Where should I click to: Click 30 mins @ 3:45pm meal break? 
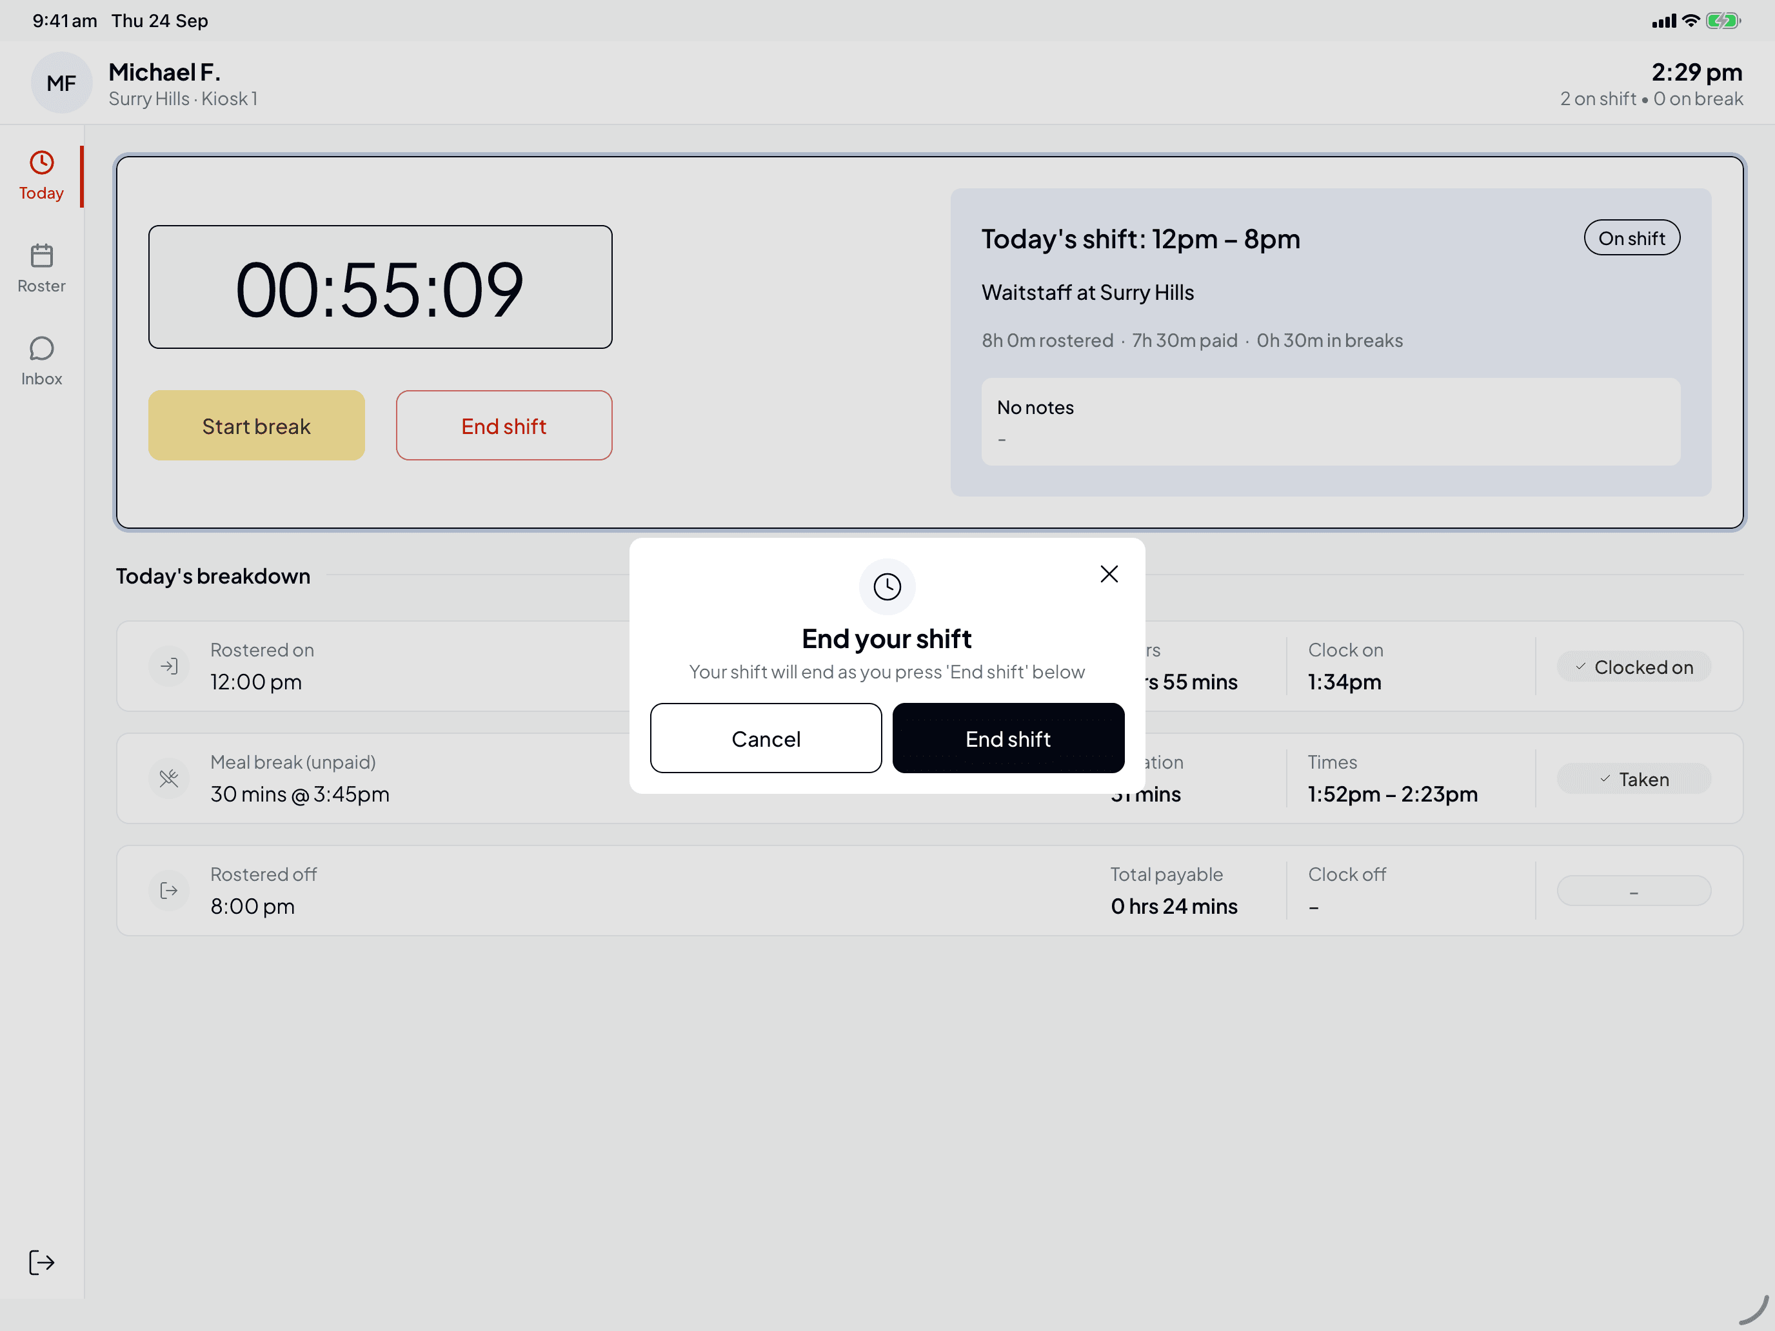point(300,794)
